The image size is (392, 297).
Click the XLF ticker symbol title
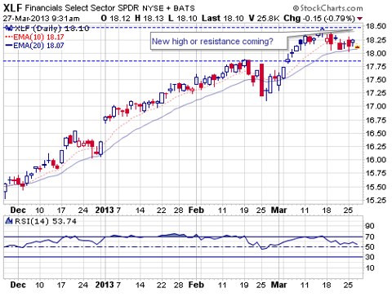click(x=12, y=8)
